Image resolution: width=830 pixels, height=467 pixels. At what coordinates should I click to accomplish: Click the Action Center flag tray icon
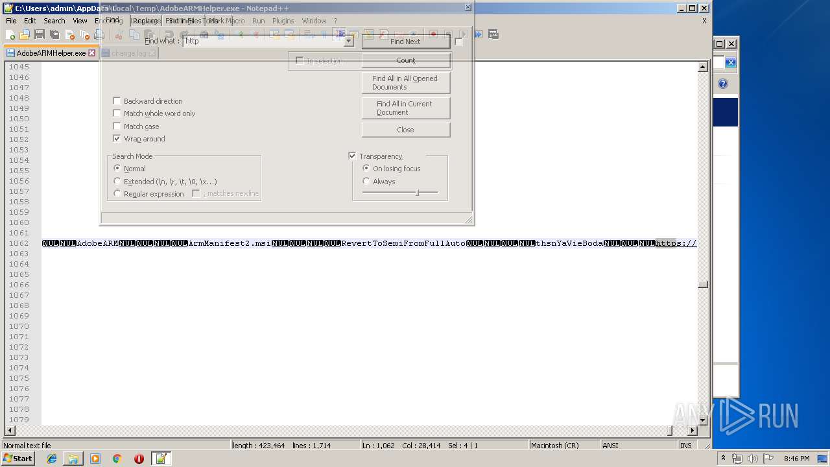pos(768,459)
